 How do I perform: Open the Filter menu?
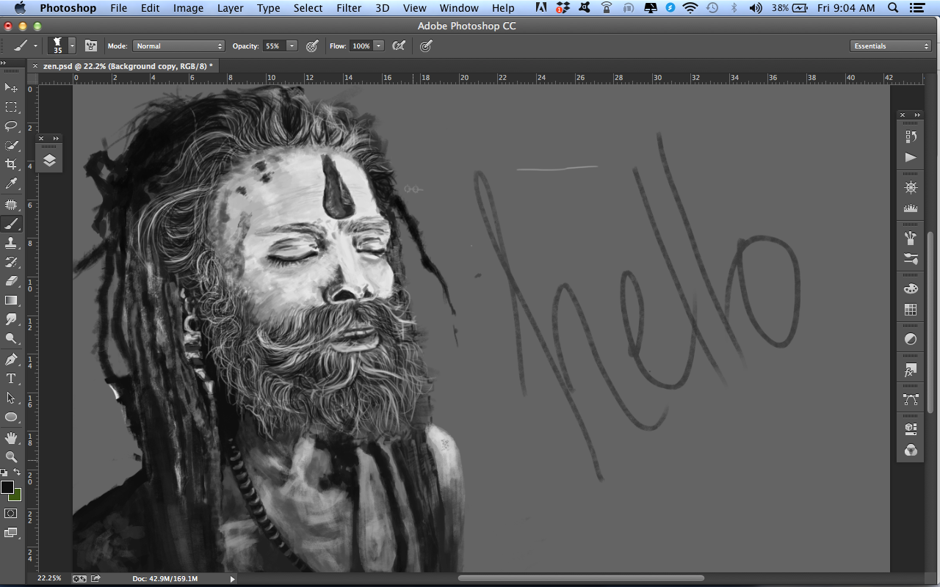click(x=348, y=8)
